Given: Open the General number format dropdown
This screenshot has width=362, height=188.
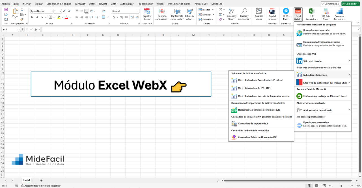Looking at the screenshot, I should [138, 11].
